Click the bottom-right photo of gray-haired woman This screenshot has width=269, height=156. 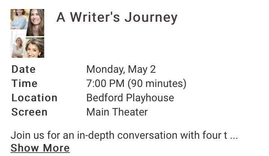pos(35,48)
